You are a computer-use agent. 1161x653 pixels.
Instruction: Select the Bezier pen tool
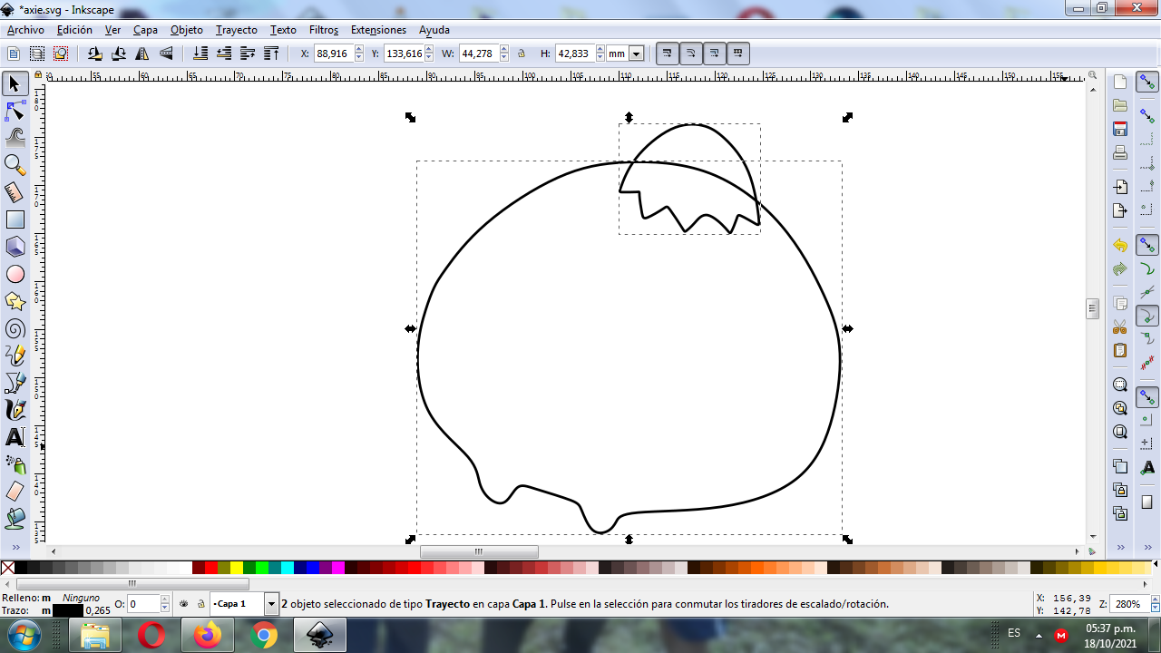click(15, 383)
